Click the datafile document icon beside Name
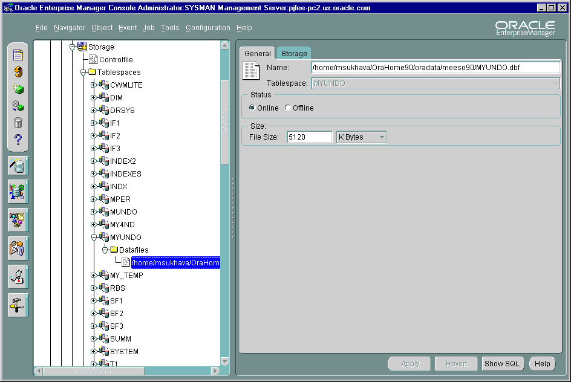The image size is (571, 382). [251, 71]
